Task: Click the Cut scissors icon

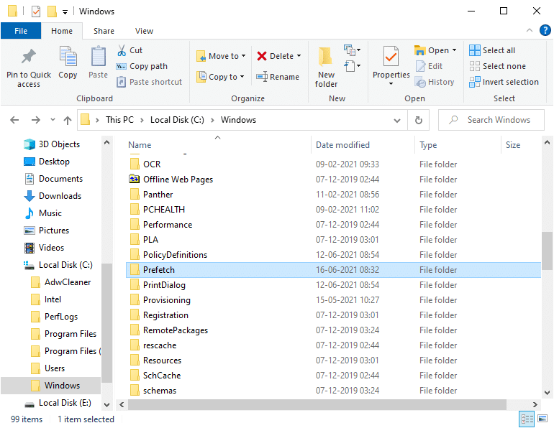Action: [122, 50]
